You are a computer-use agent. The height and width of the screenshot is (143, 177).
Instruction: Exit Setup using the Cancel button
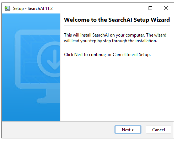[x=159, y=130]
